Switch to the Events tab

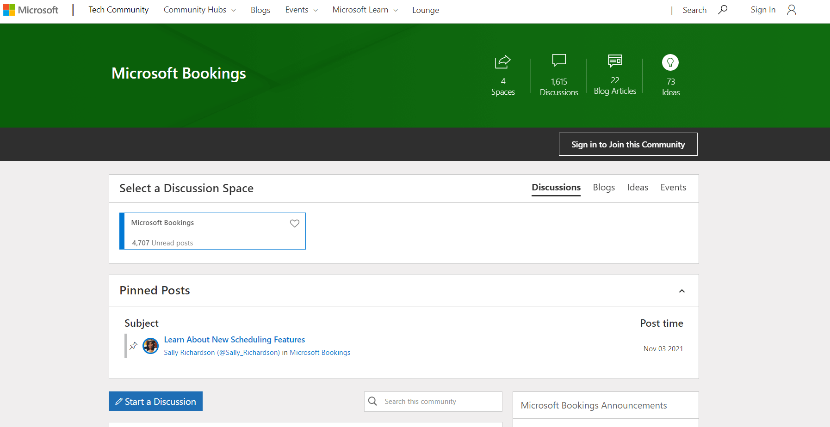pos(673,187)
